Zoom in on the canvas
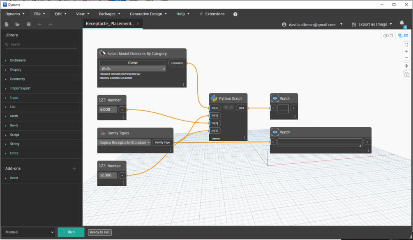The width and height of the screenshot is (413, 240). 406,51
